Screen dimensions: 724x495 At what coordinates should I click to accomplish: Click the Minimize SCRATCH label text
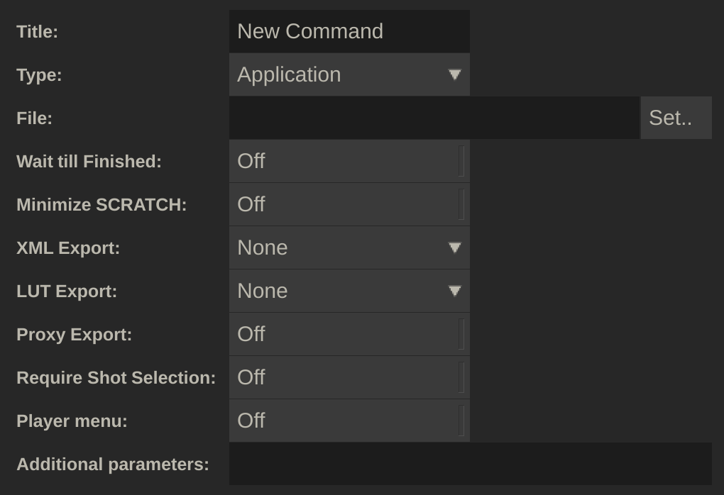[x=102, y=205]
